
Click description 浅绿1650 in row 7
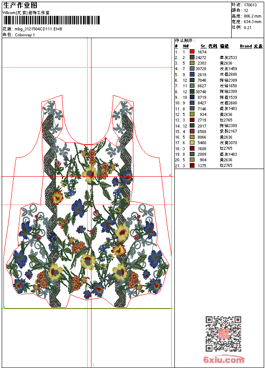[x=228, y=86]
